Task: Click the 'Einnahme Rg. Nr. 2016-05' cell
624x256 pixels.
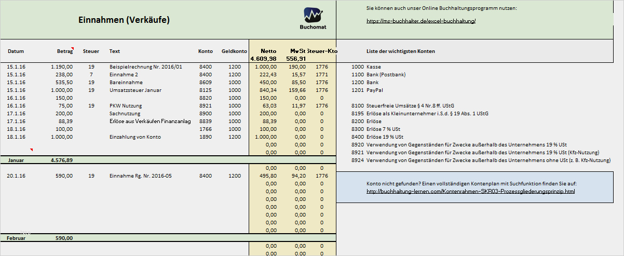Action: (140, 176)
